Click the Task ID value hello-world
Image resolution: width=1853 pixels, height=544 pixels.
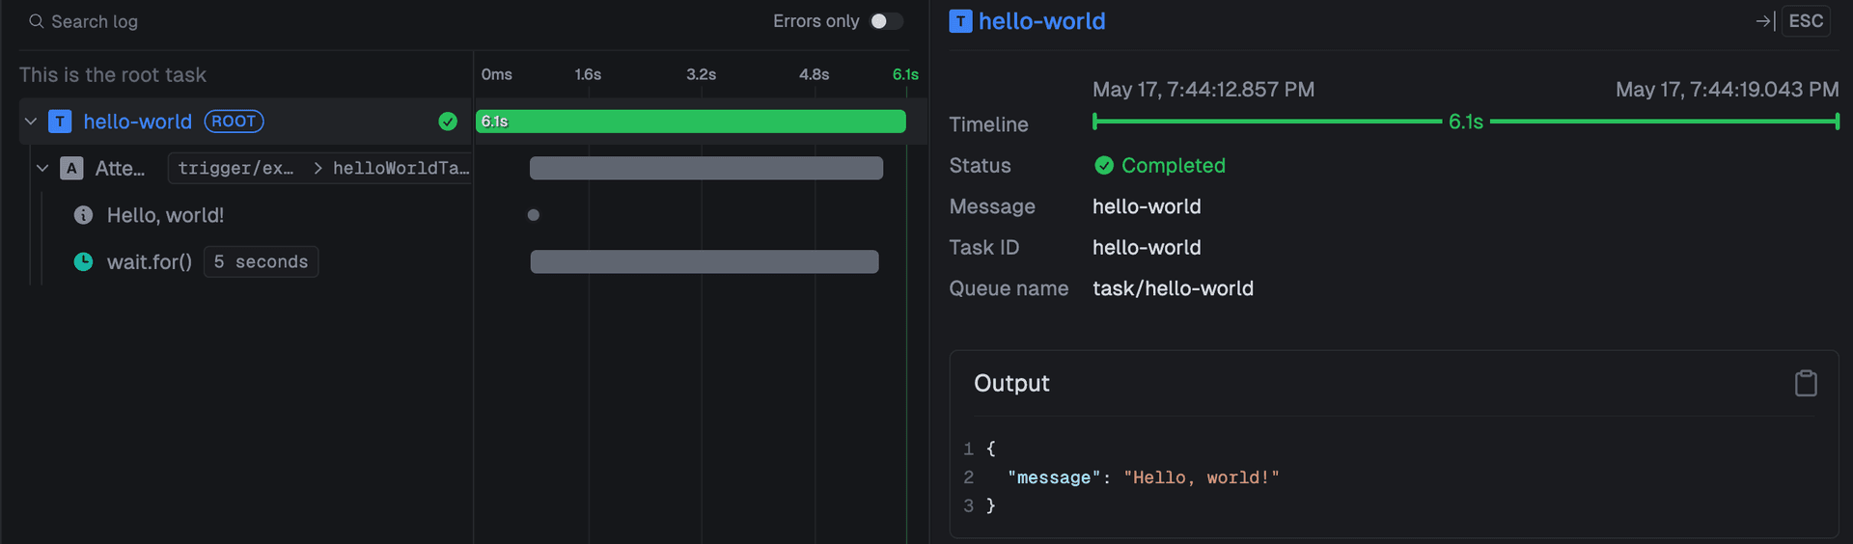pyautogui.click(x=1147, y=248)
